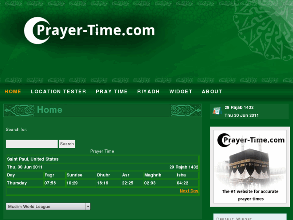Open the WIDGET page
The height and width of the screenshot is (220, 293).
[x=181, y=92]
